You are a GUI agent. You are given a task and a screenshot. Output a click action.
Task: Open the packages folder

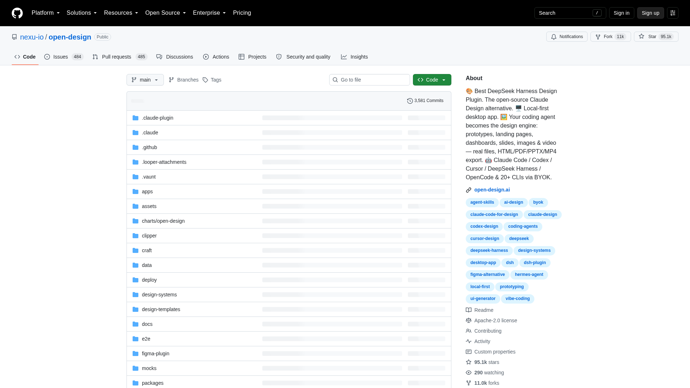point(153,383)
